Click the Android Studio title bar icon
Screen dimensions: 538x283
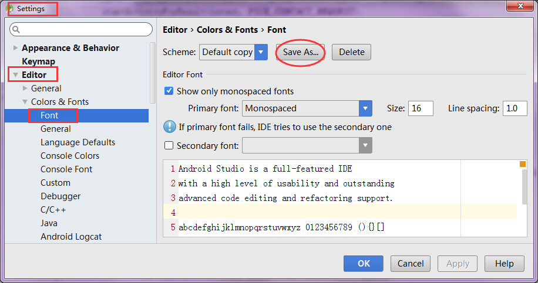(10, 9)
